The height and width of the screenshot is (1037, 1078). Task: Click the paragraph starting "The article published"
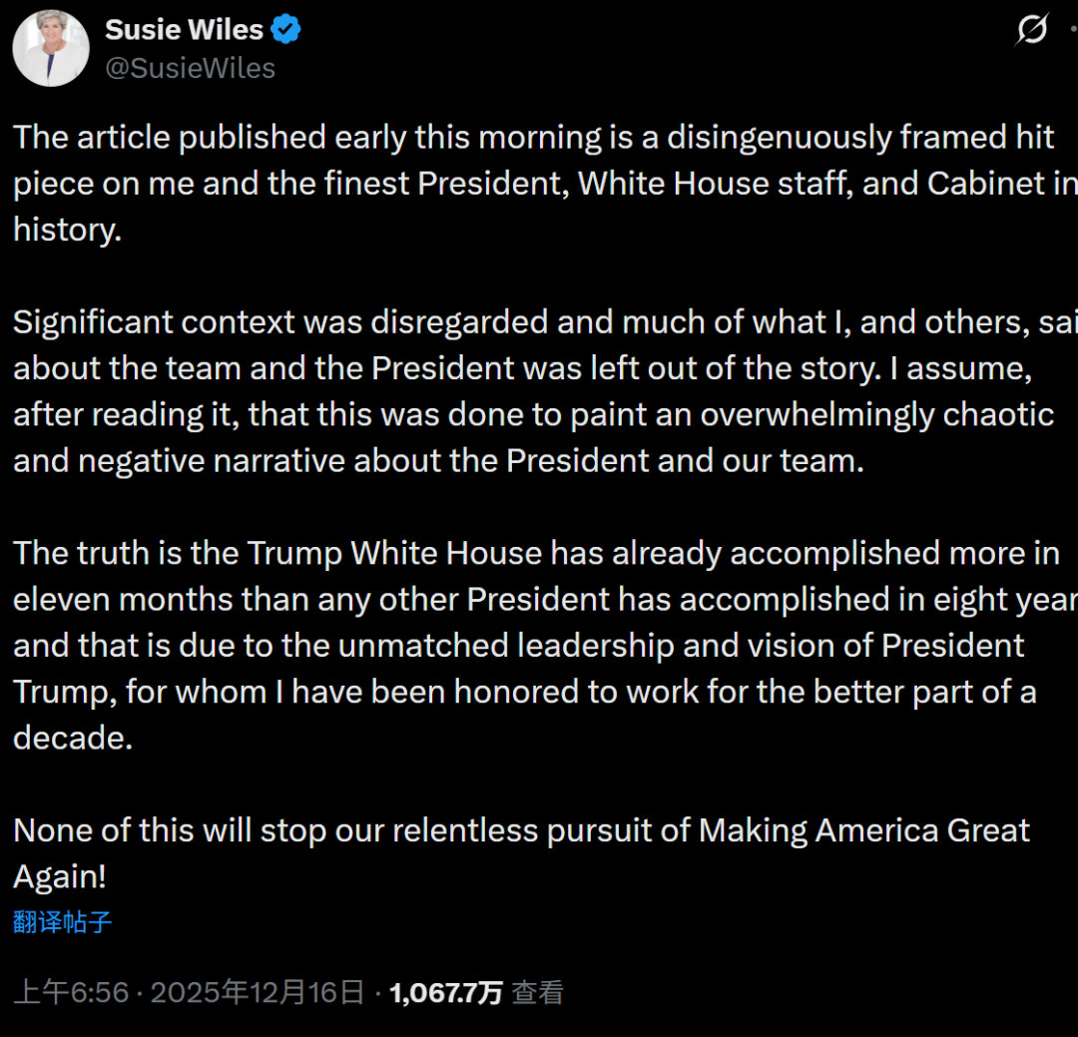(533, 184)
